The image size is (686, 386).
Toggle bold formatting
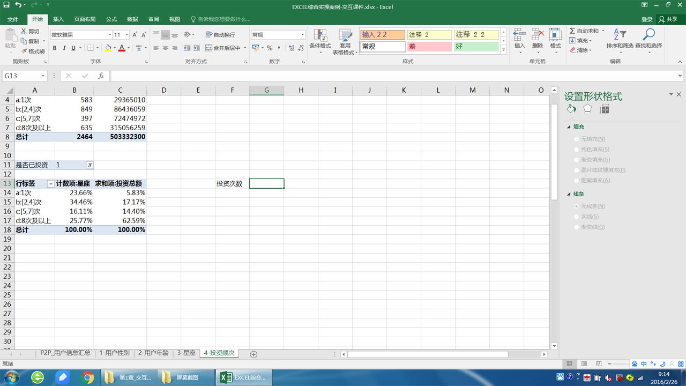click(55, 48)
